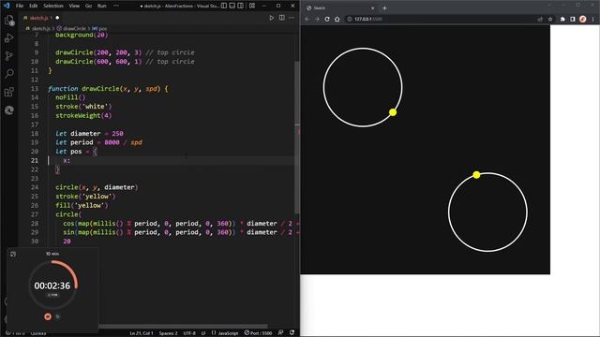This screenshot has height=337, width=600.
Task: Toggle the browser side panel icon
Action: pyautogui.click(x=573, y=19)
